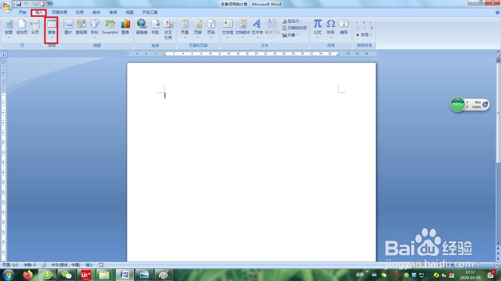Insert a cover page (封面)
The width and height of the screenshot is (501, 281).
9,28
